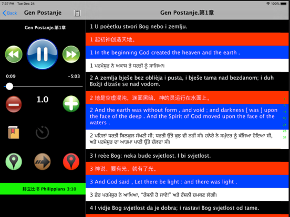Select Punjabi verse 3 white row
Image resolution: width=290 pixels, height=217 pixels.
point(187,194)
